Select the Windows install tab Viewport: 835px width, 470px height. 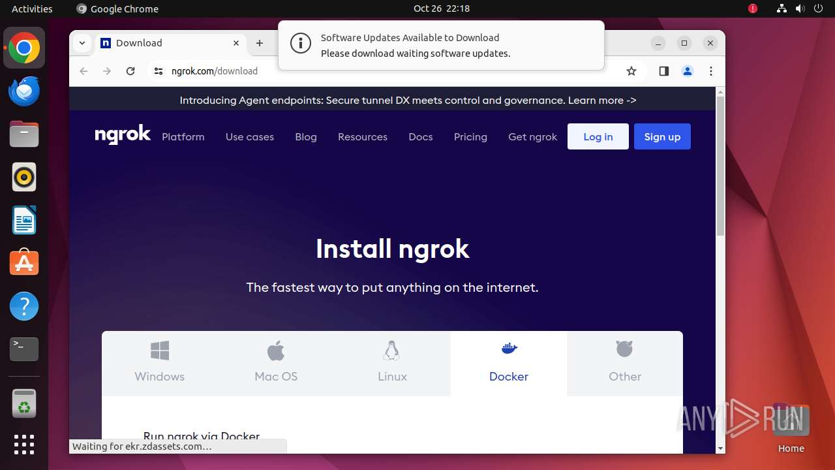click(x=160, y=363)
